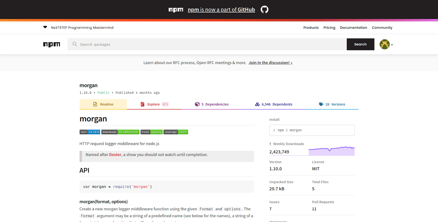Click the weekly downloads count 2,423,749
This screenshot has height=222, width=438.
[x=279, y=152]
